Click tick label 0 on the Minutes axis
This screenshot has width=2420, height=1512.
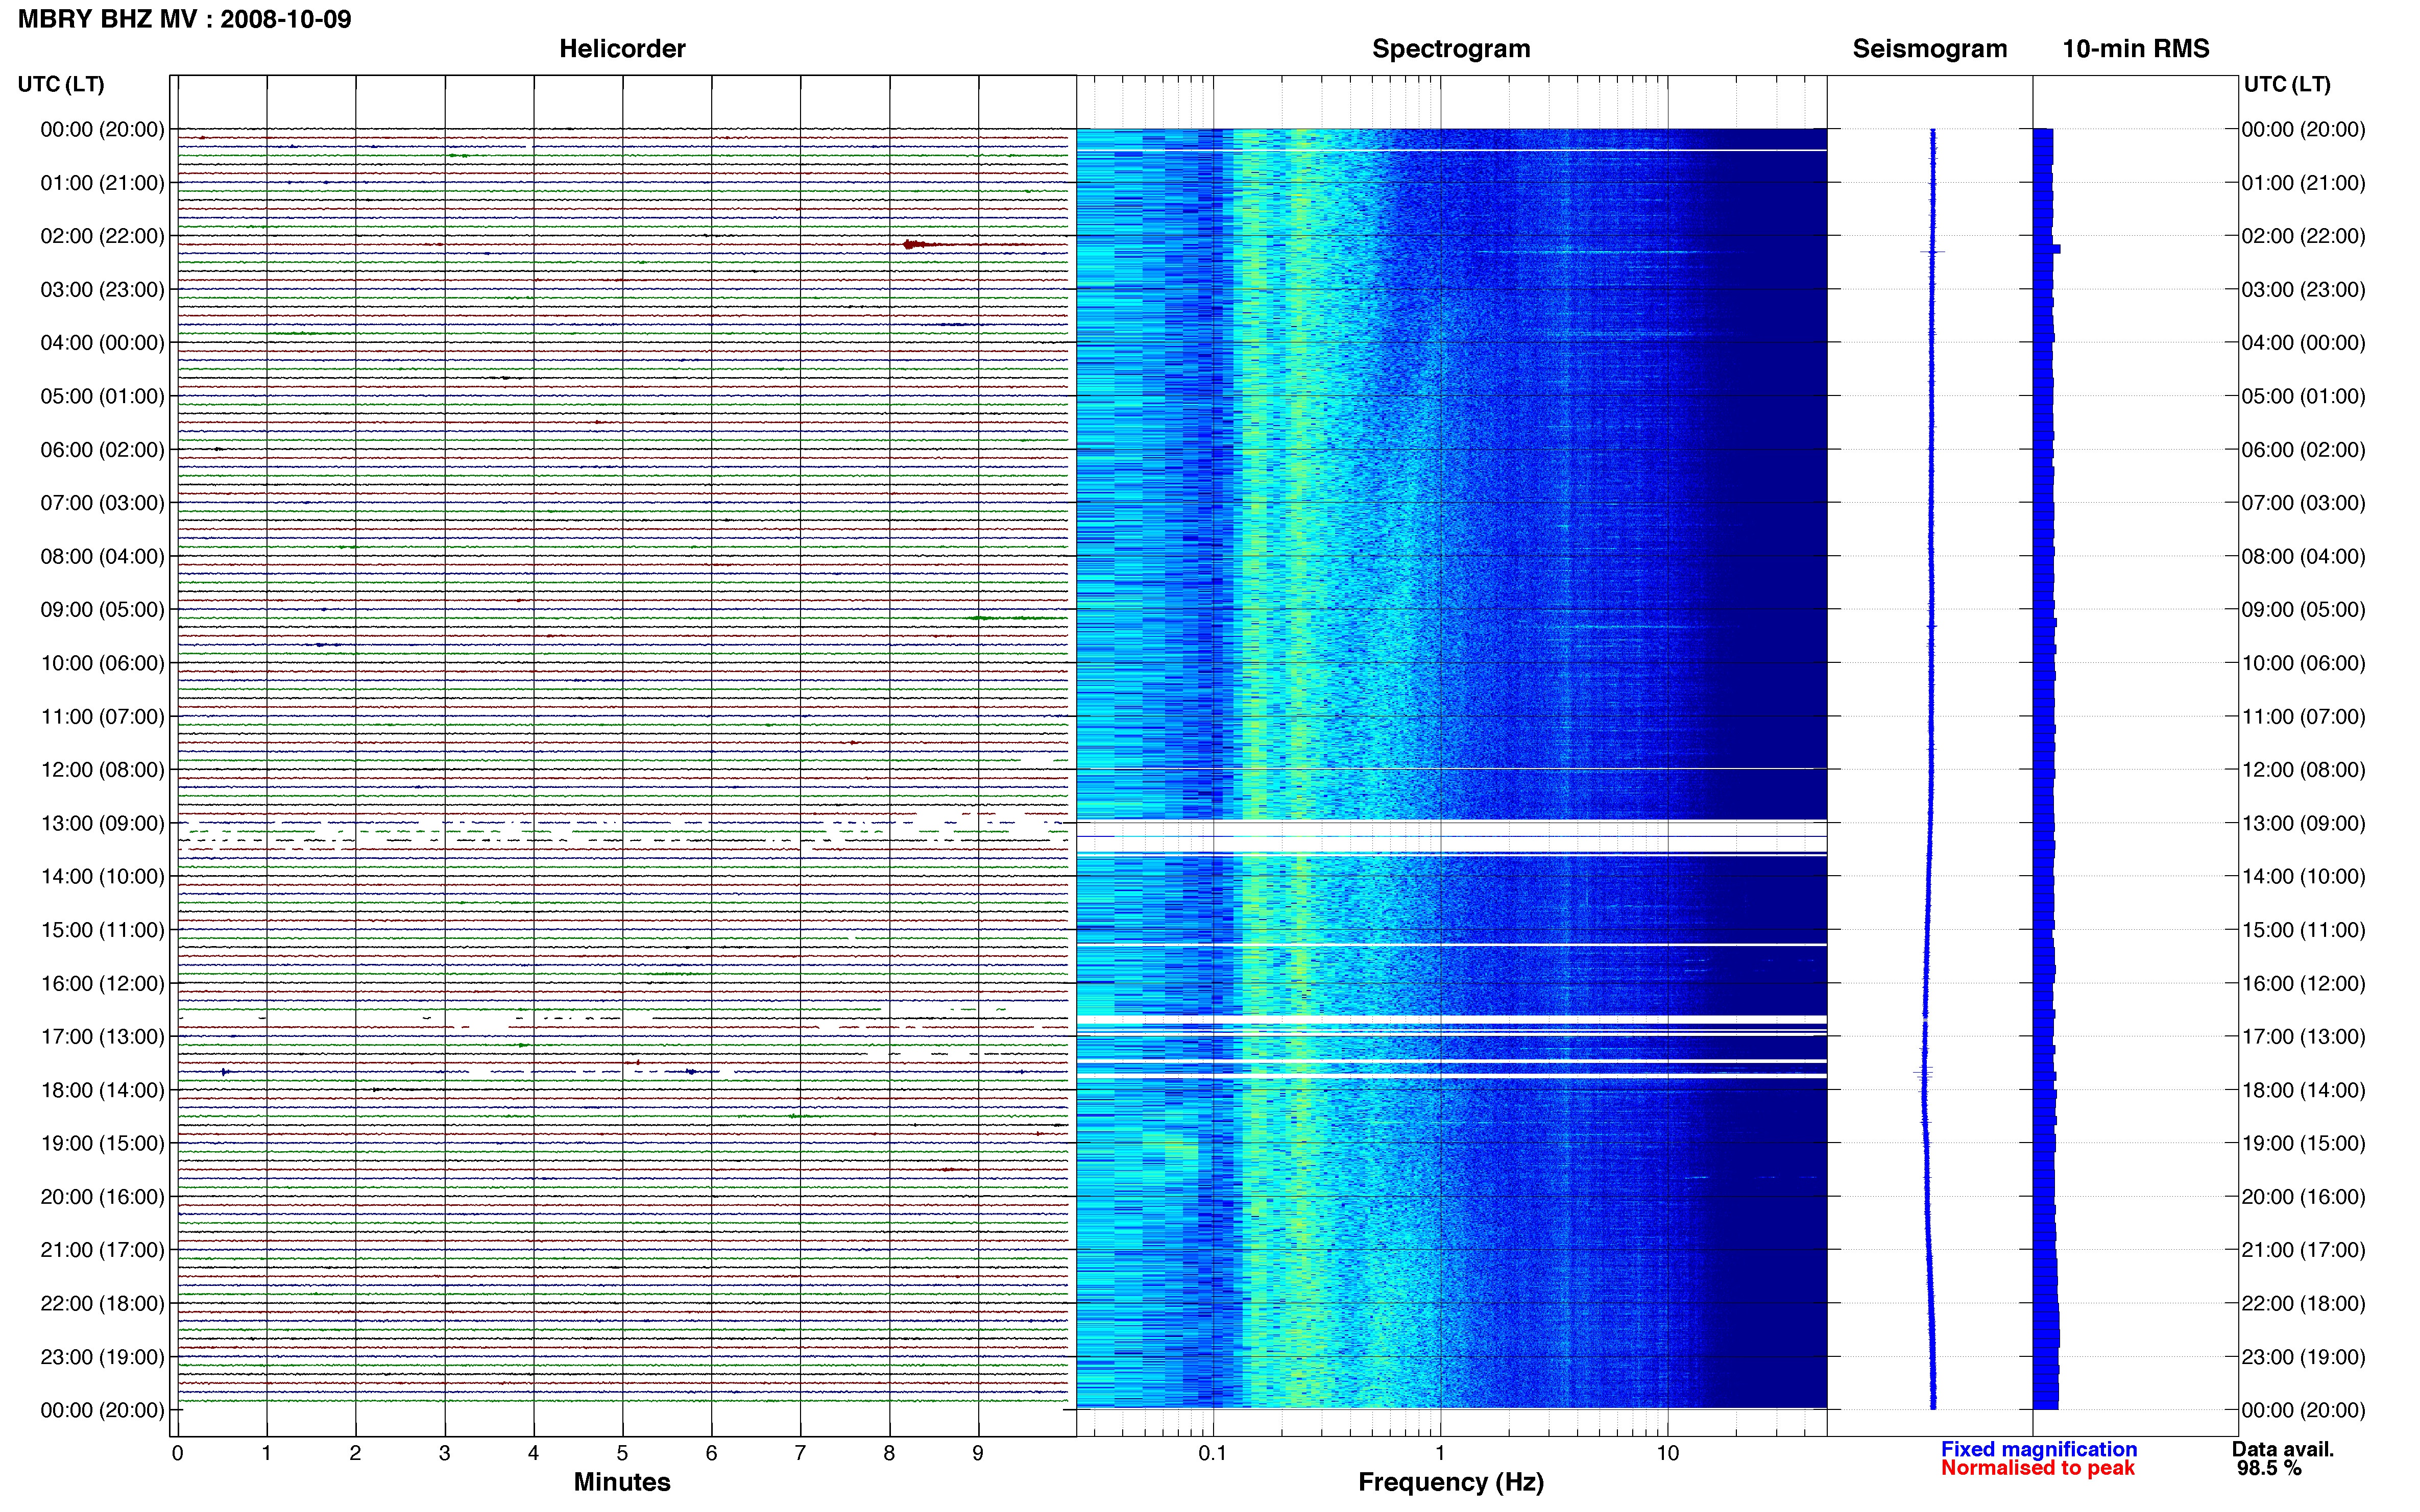coord(178,1453)
